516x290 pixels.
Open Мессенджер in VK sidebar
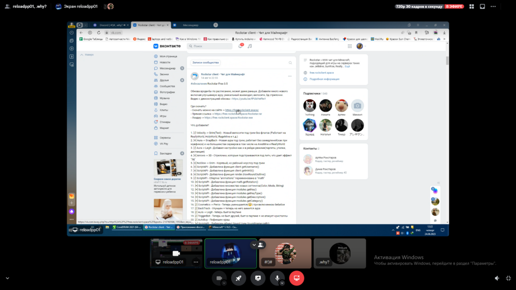pyautogui.click(x=168, y=68)
